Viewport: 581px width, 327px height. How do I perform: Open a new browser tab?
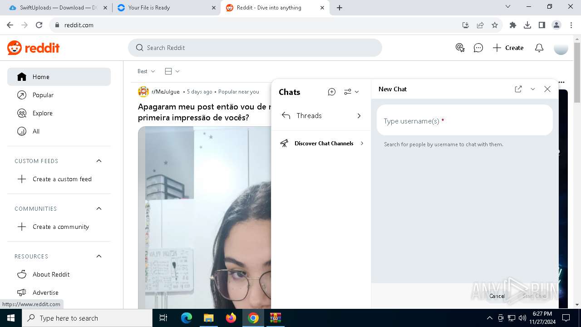(x=340, y=8)
